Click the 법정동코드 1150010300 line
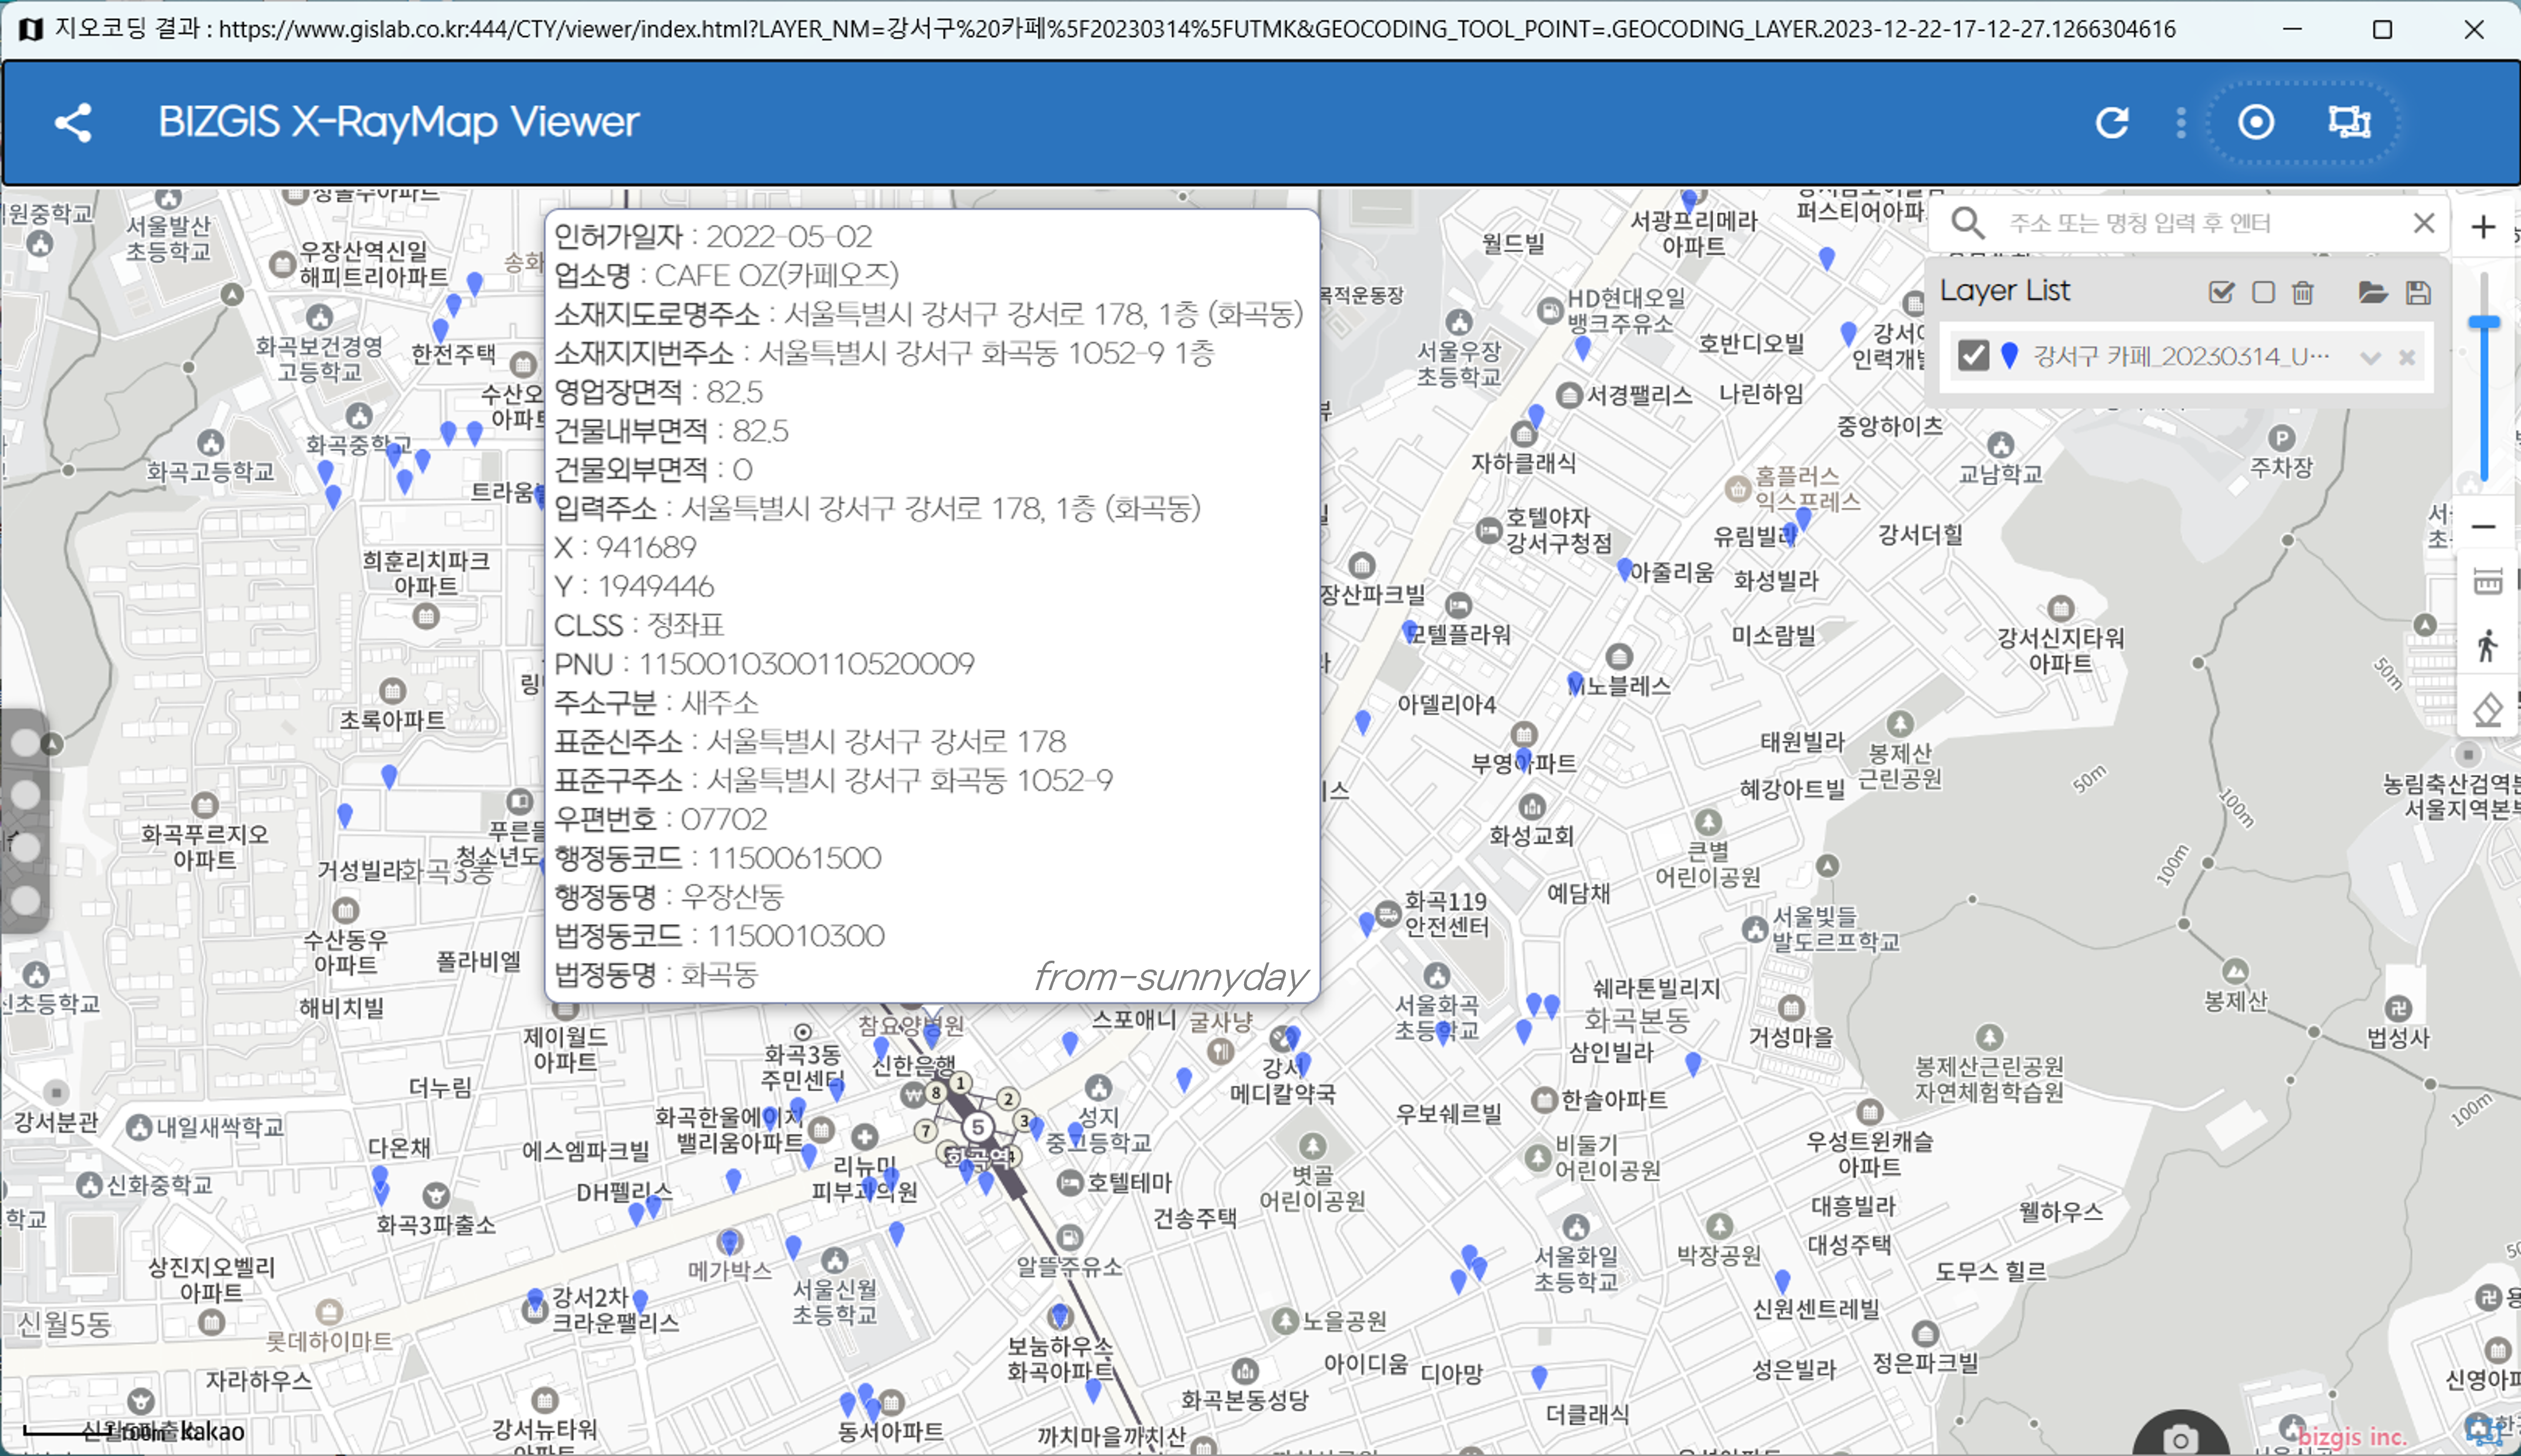The image size is (2521, 1456). pos(719,936)
